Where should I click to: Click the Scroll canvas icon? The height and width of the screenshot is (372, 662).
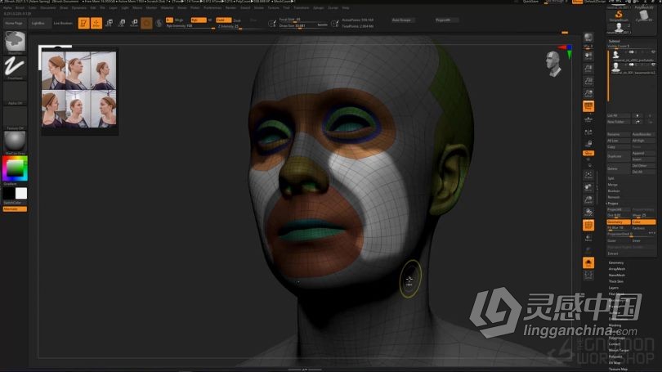[588, 56]
